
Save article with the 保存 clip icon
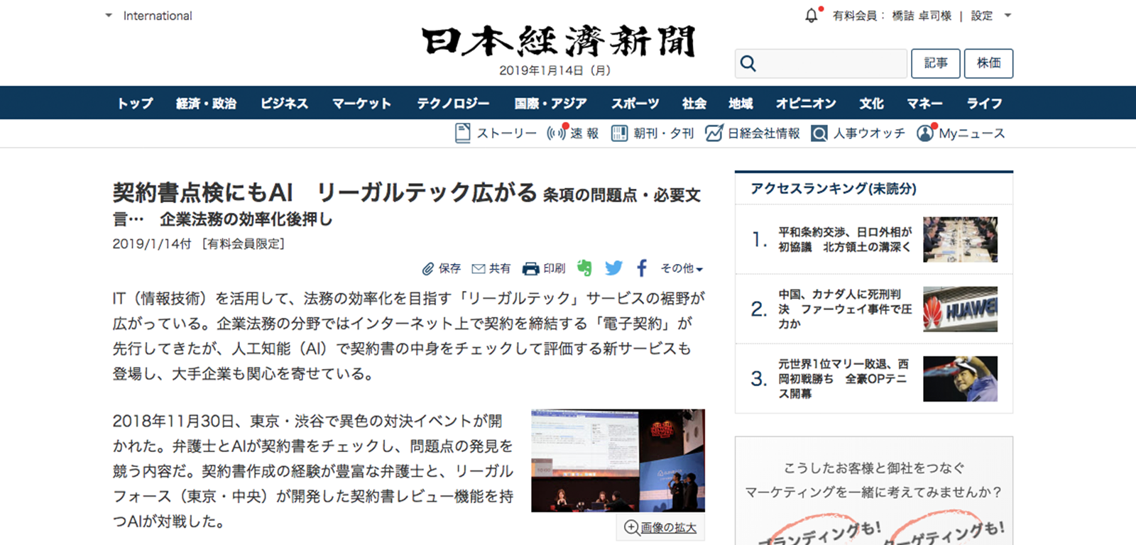[x=427, y=269]
